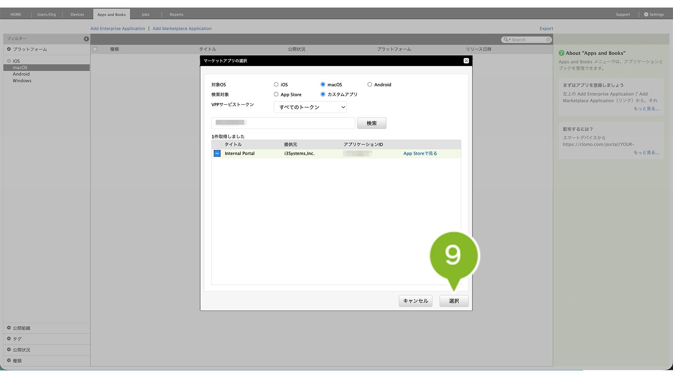Click the Export link
This screenshot has width=673, height=378.
[546, 29]
